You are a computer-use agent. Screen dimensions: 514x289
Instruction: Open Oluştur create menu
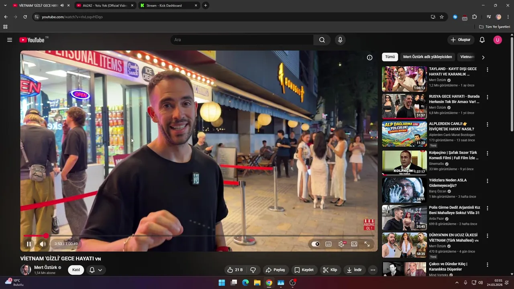tap(460, 40)
